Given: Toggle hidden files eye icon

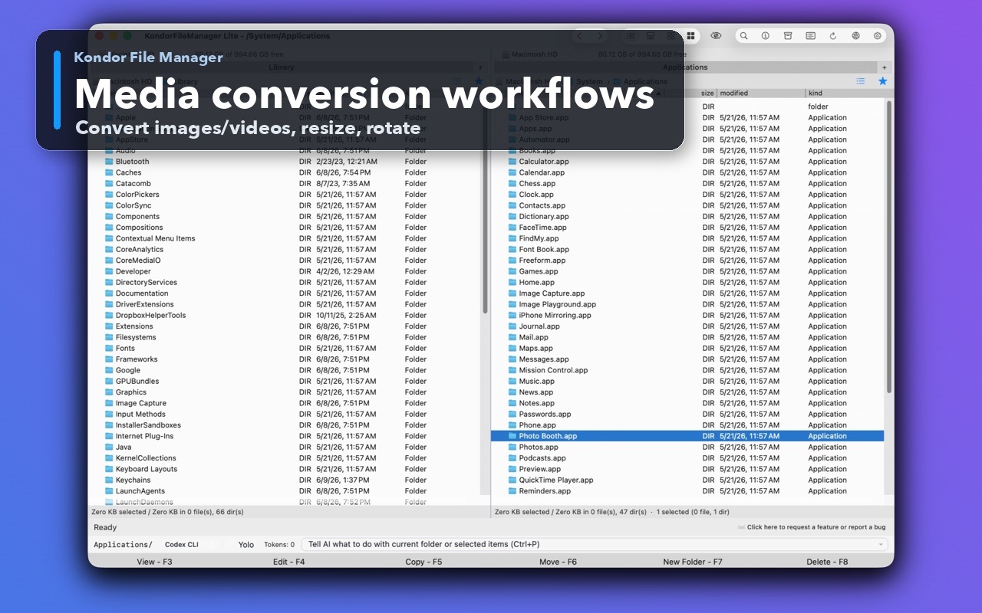Looking at the screenshot, I should tap(716, 36).
